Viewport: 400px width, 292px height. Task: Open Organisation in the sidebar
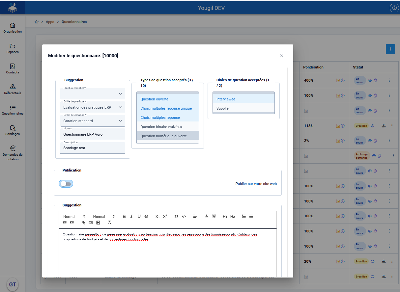point(13,28)
